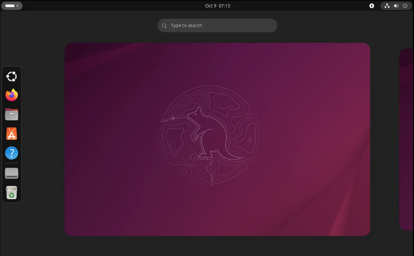Viewport: 414px width, 256px height.
Task: Open the Help question mark icon
Action: click(x=12, y=153)
